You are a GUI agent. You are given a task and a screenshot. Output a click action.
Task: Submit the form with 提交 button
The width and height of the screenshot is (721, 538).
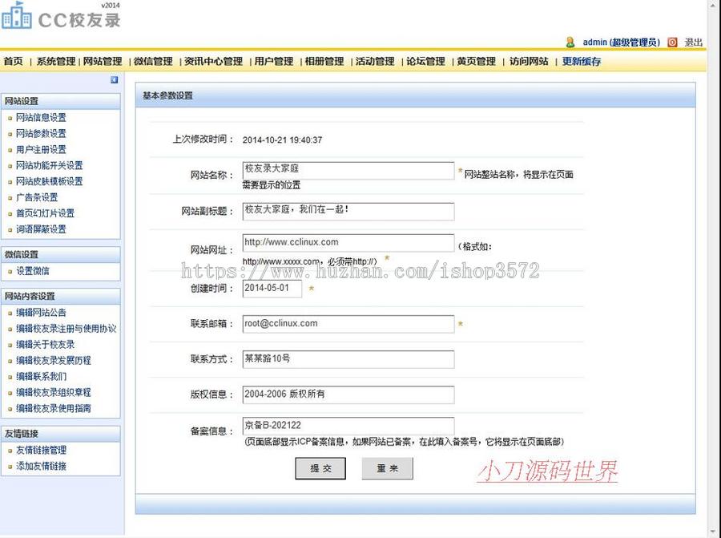320,468
